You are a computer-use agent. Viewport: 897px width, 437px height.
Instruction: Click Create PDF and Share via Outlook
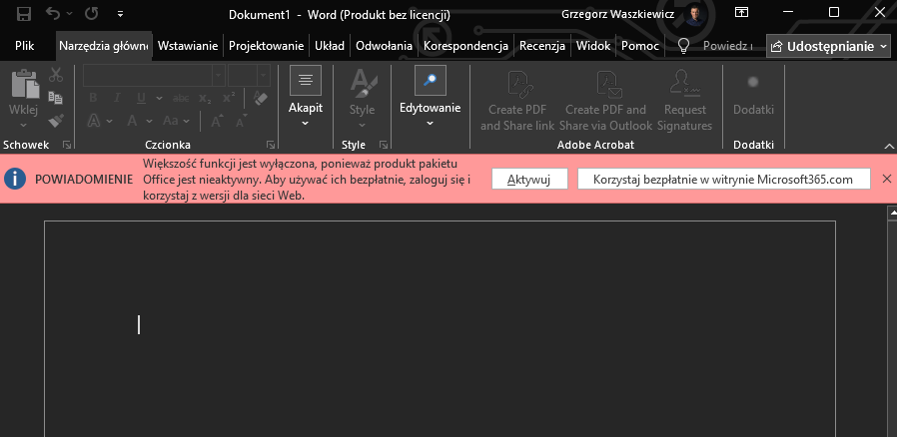pos(605,101)
